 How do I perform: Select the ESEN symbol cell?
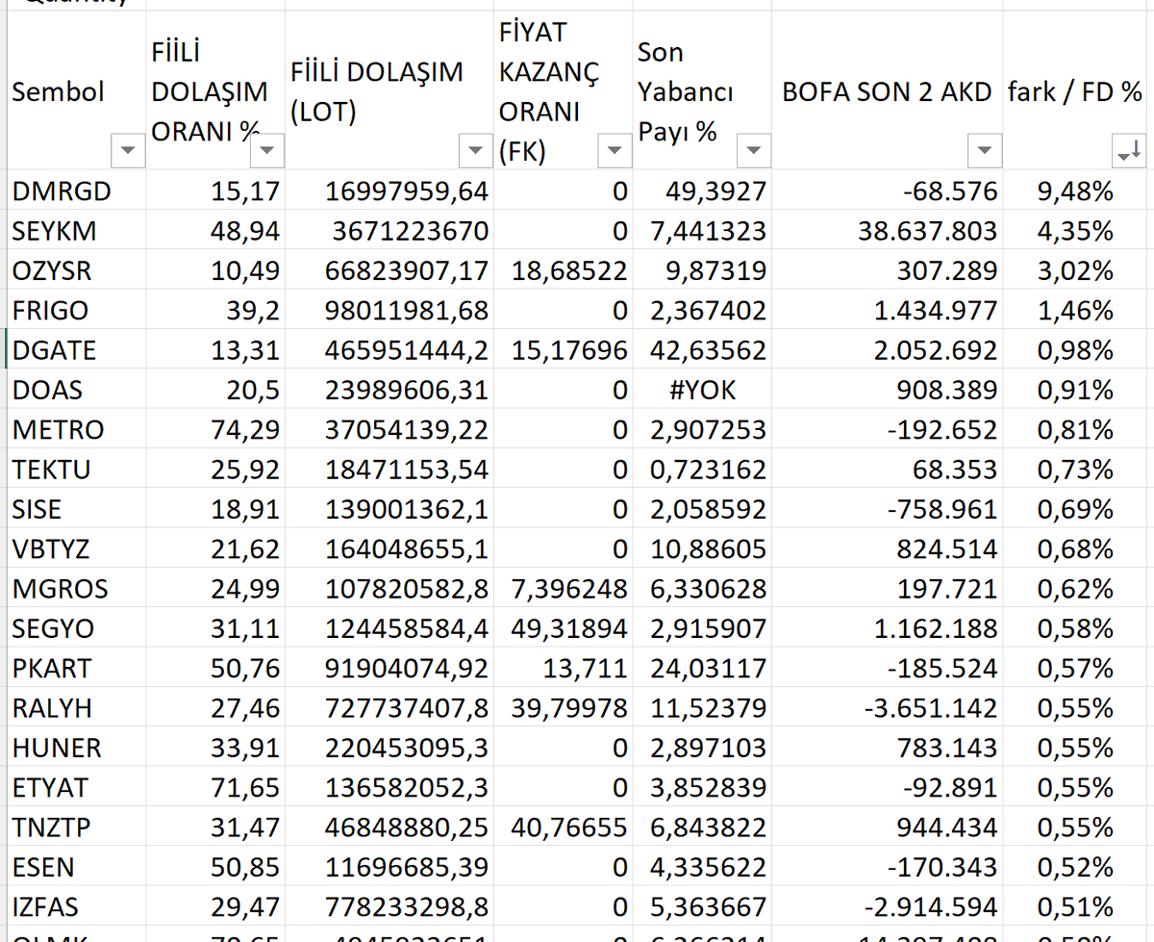point(76,867)
